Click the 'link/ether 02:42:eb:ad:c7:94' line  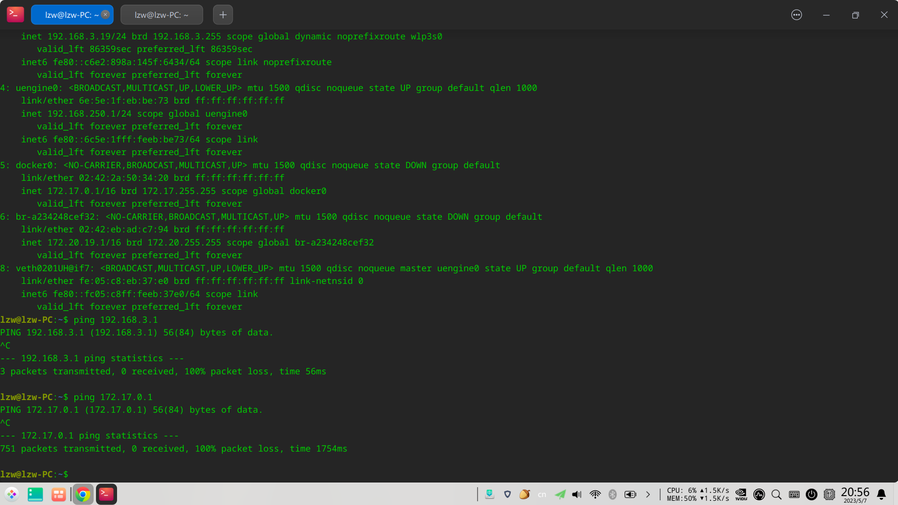pyautogui.click(x=153, y=230)
